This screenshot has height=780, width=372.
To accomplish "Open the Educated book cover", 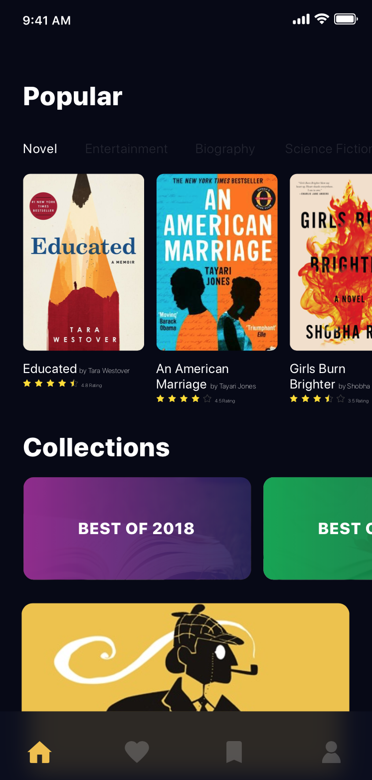I will coord(84,262).
